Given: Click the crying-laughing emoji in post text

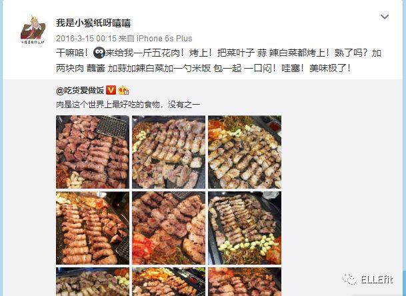Looking at the screenshot, I should (x=99, y=53).
